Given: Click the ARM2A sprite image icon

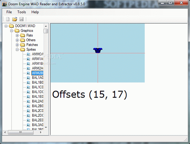Looking at the screenshot, I should click(x=28, y=69).
